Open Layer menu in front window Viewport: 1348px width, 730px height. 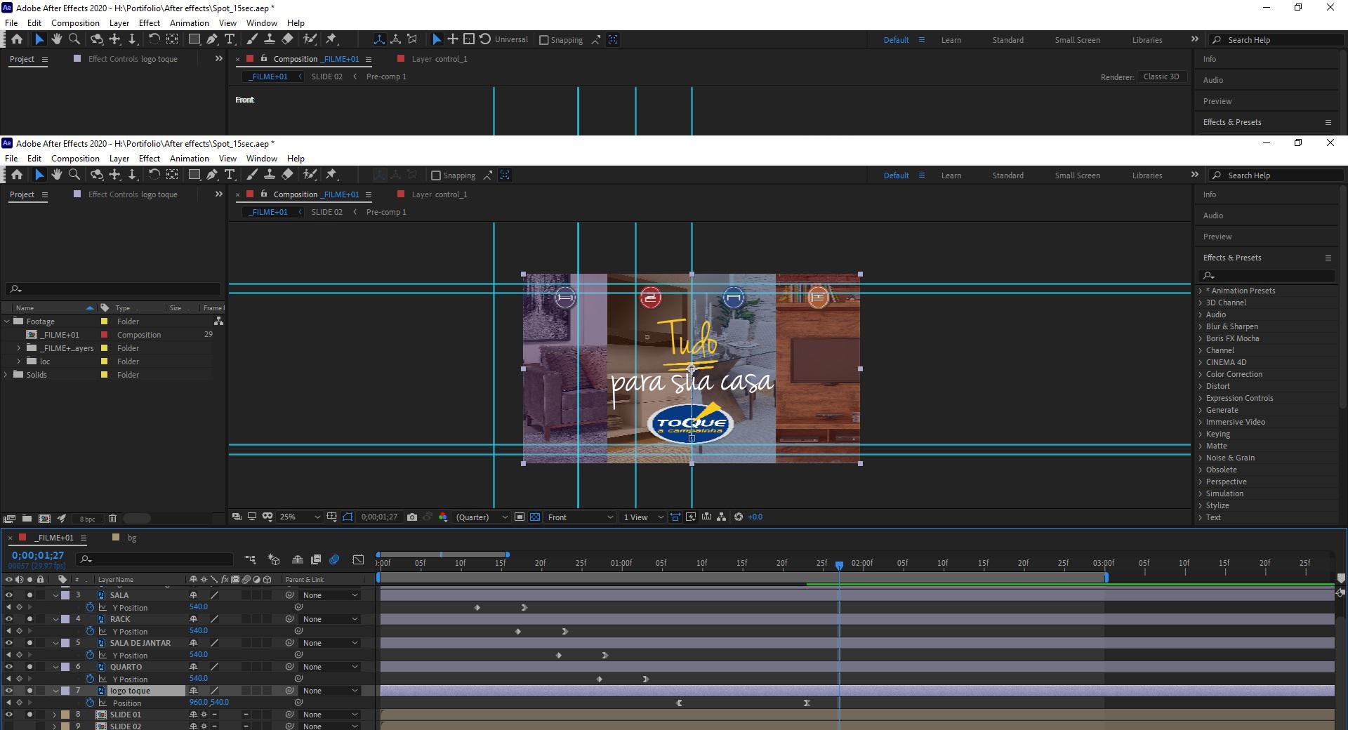pyautogui.click(x=119, y=159)
